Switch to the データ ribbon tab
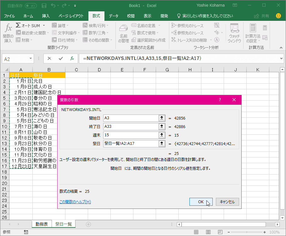The width and height of the screenshot is (286, 236). tap(114, 16)
